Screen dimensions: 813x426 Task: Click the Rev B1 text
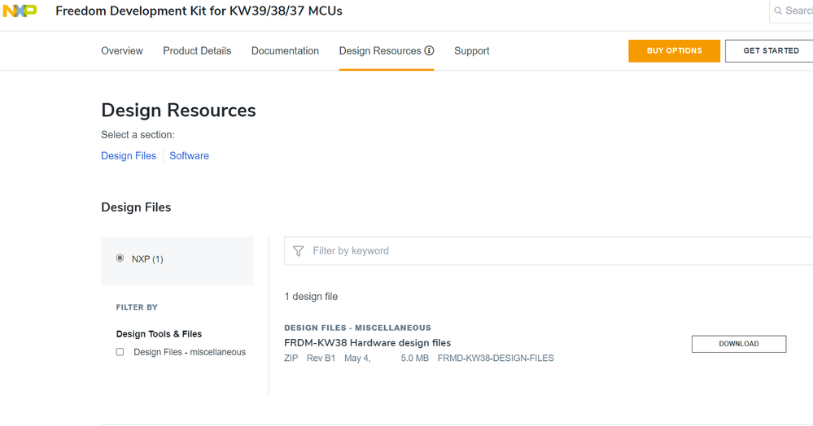(x=321, y=358)
